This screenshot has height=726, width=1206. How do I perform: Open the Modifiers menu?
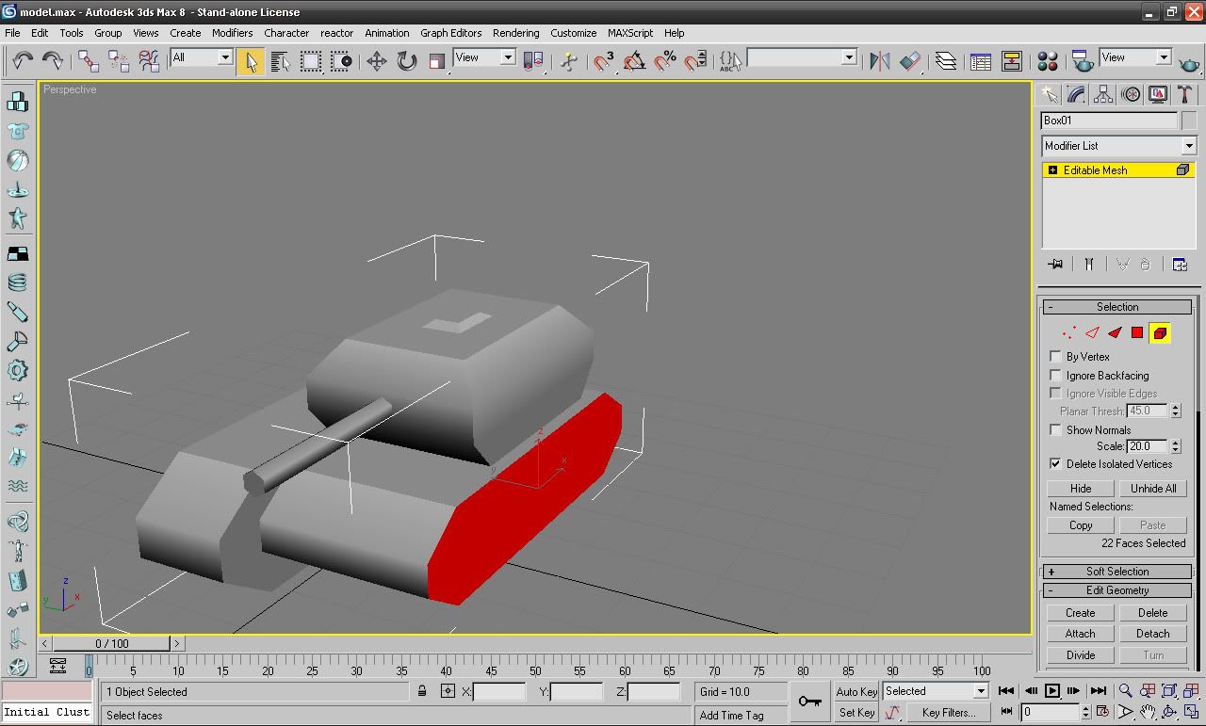(x=232, y=33)
